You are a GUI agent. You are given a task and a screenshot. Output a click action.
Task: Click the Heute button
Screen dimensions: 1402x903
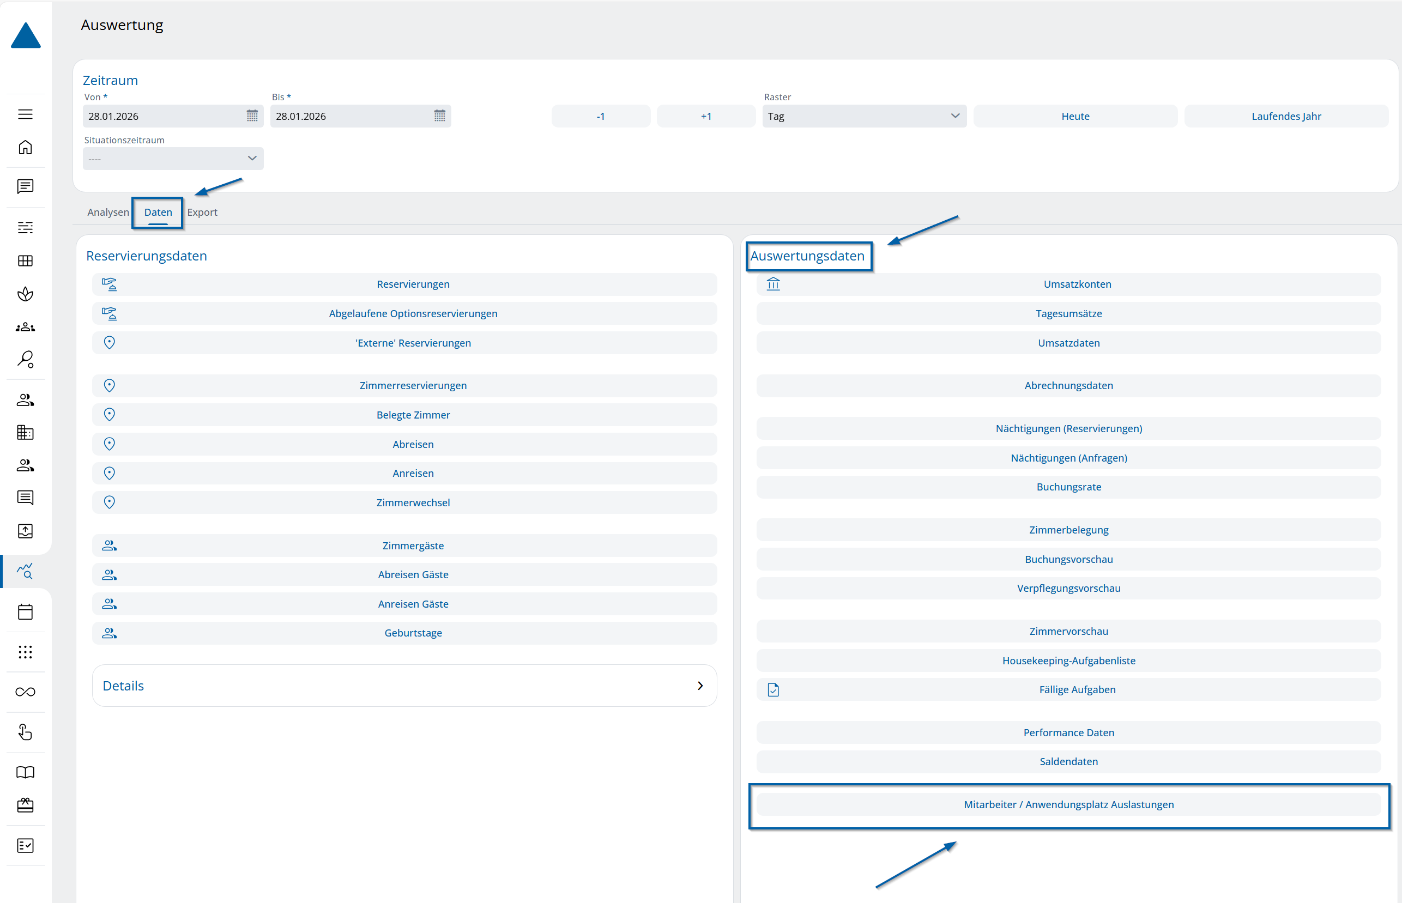(1075, 116)
